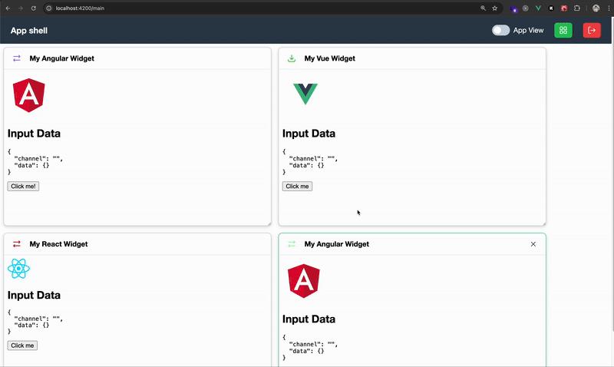Open the browser profile avatar

point(596,8)
